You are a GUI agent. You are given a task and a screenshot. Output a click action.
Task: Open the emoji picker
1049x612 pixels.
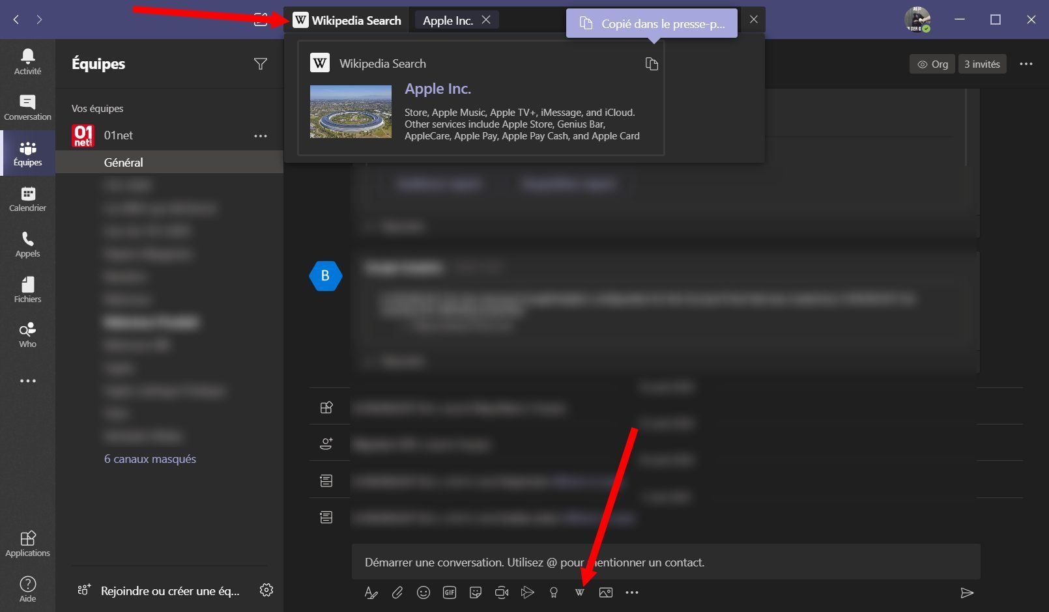[x=424, y=592]
